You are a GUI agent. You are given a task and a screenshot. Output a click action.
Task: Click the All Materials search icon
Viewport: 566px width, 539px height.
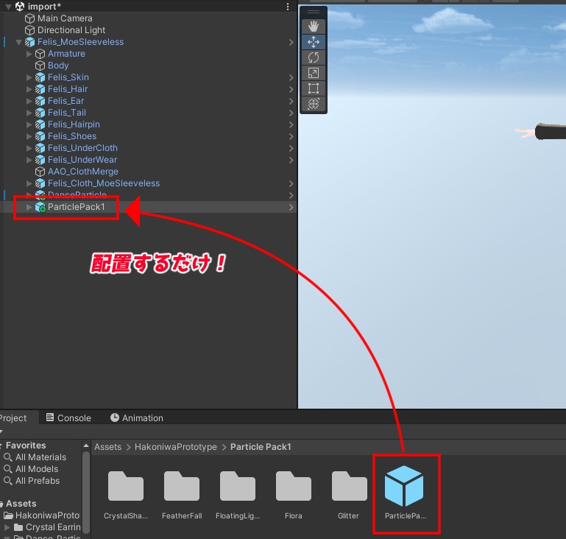[8, 457]
